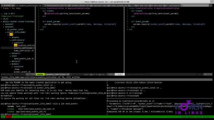This screenshot has width=214, height=120.
Task: Click 'RVM used your Gemfile' warning line
Action: [x=44, y=90]
